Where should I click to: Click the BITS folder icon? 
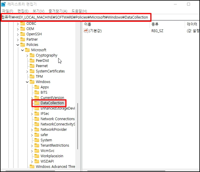(37, 92)
